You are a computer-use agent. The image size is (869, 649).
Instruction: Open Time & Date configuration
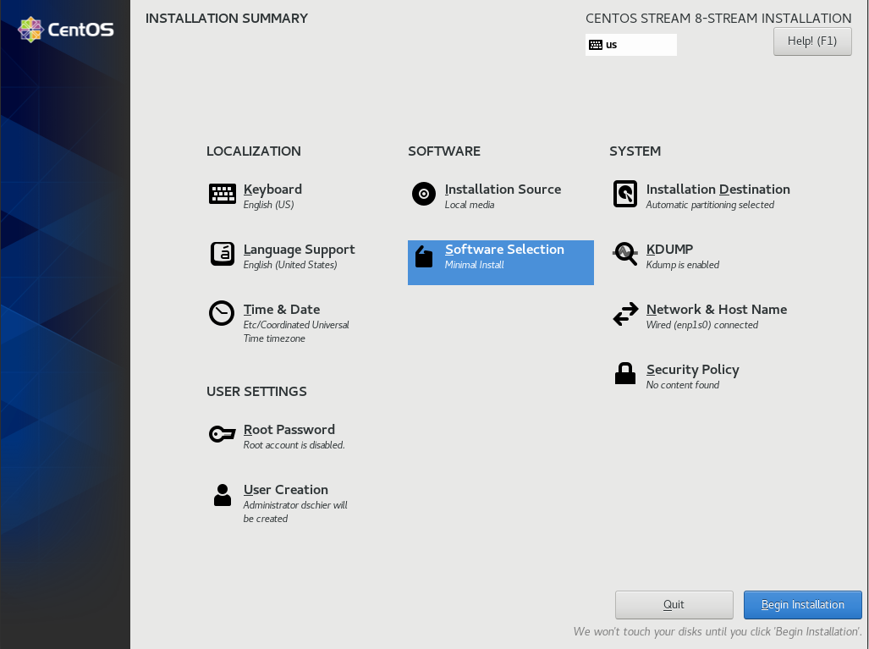(x=282, y=309)
